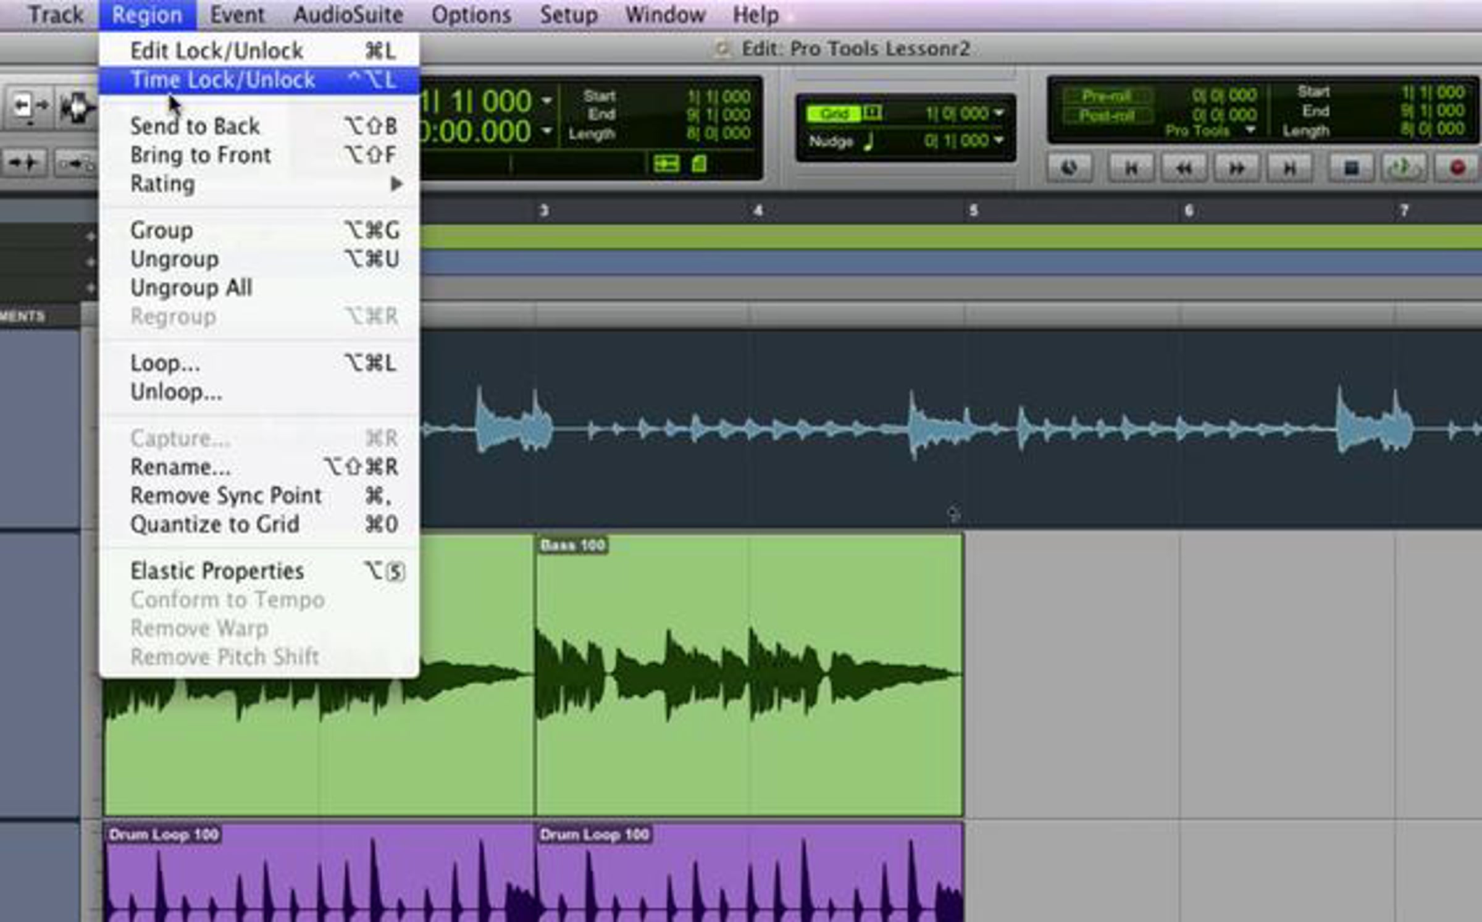Click the Rewind transport button
Viewport: 1482px width, 922px height.
[1184, 168]
